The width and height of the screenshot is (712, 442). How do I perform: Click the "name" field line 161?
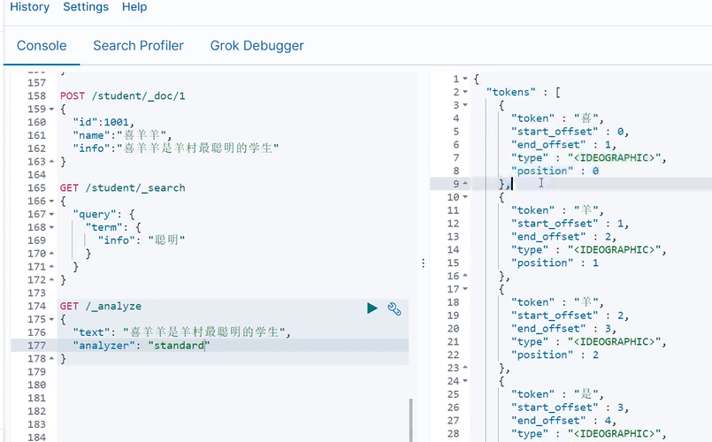(122, 135)
